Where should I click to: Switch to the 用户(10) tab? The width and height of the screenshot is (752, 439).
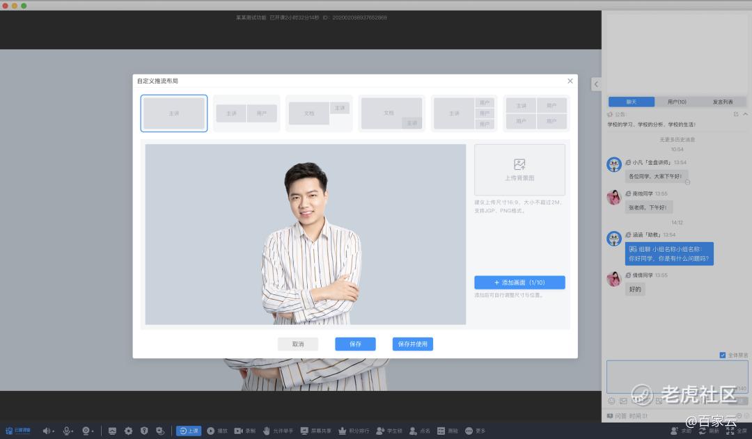(x=677, y=102)
